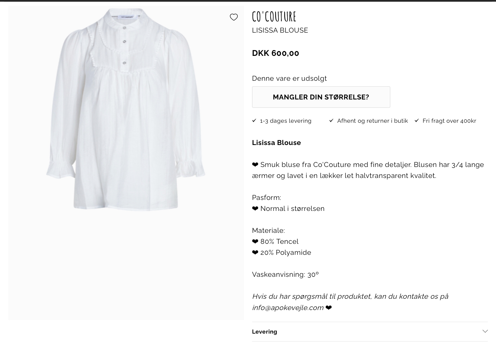Click the heart bullet before Normal i størrelsen

pos(255,209)
